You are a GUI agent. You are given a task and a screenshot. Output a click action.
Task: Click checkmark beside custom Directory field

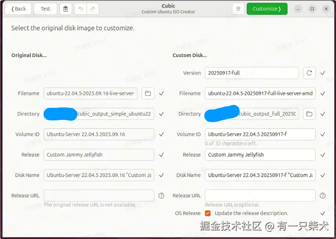pyautogui.click(x=323, y=114)
